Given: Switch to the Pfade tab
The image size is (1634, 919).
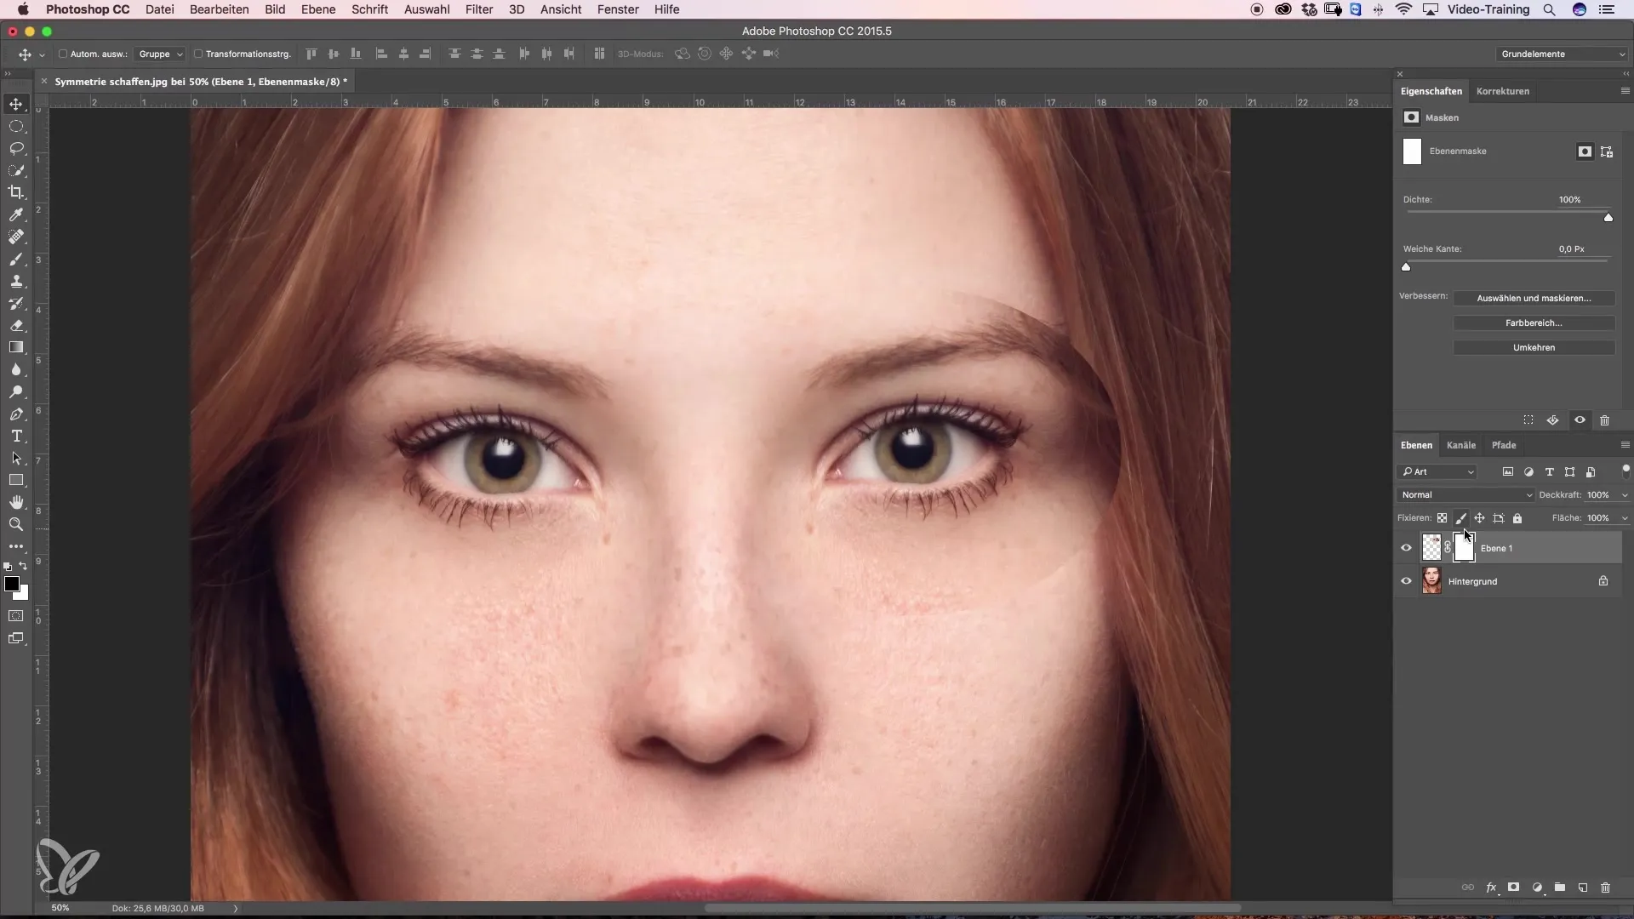Looking at the screenshot, I should (x=1503, y=445).
